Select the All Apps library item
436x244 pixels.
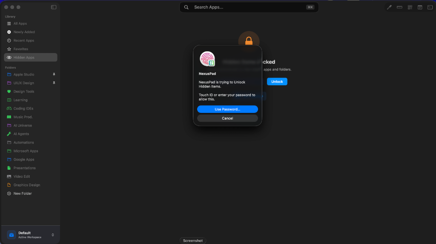tap(31, 24)
